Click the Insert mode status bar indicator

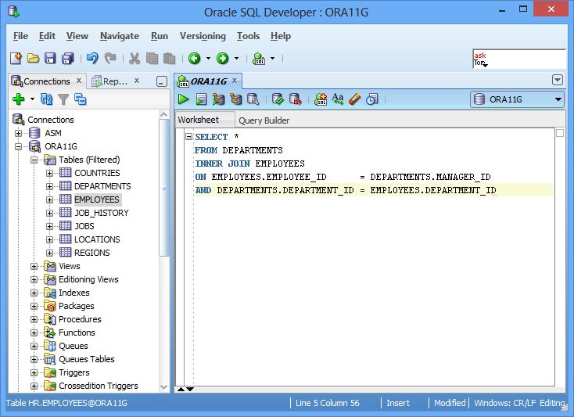pyautogui.click(x=398, y=403)
